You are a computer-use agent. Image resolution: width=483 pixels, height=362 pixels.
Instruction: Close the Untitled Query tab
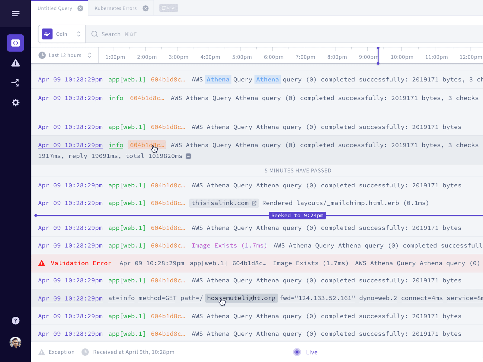(80, 8)
